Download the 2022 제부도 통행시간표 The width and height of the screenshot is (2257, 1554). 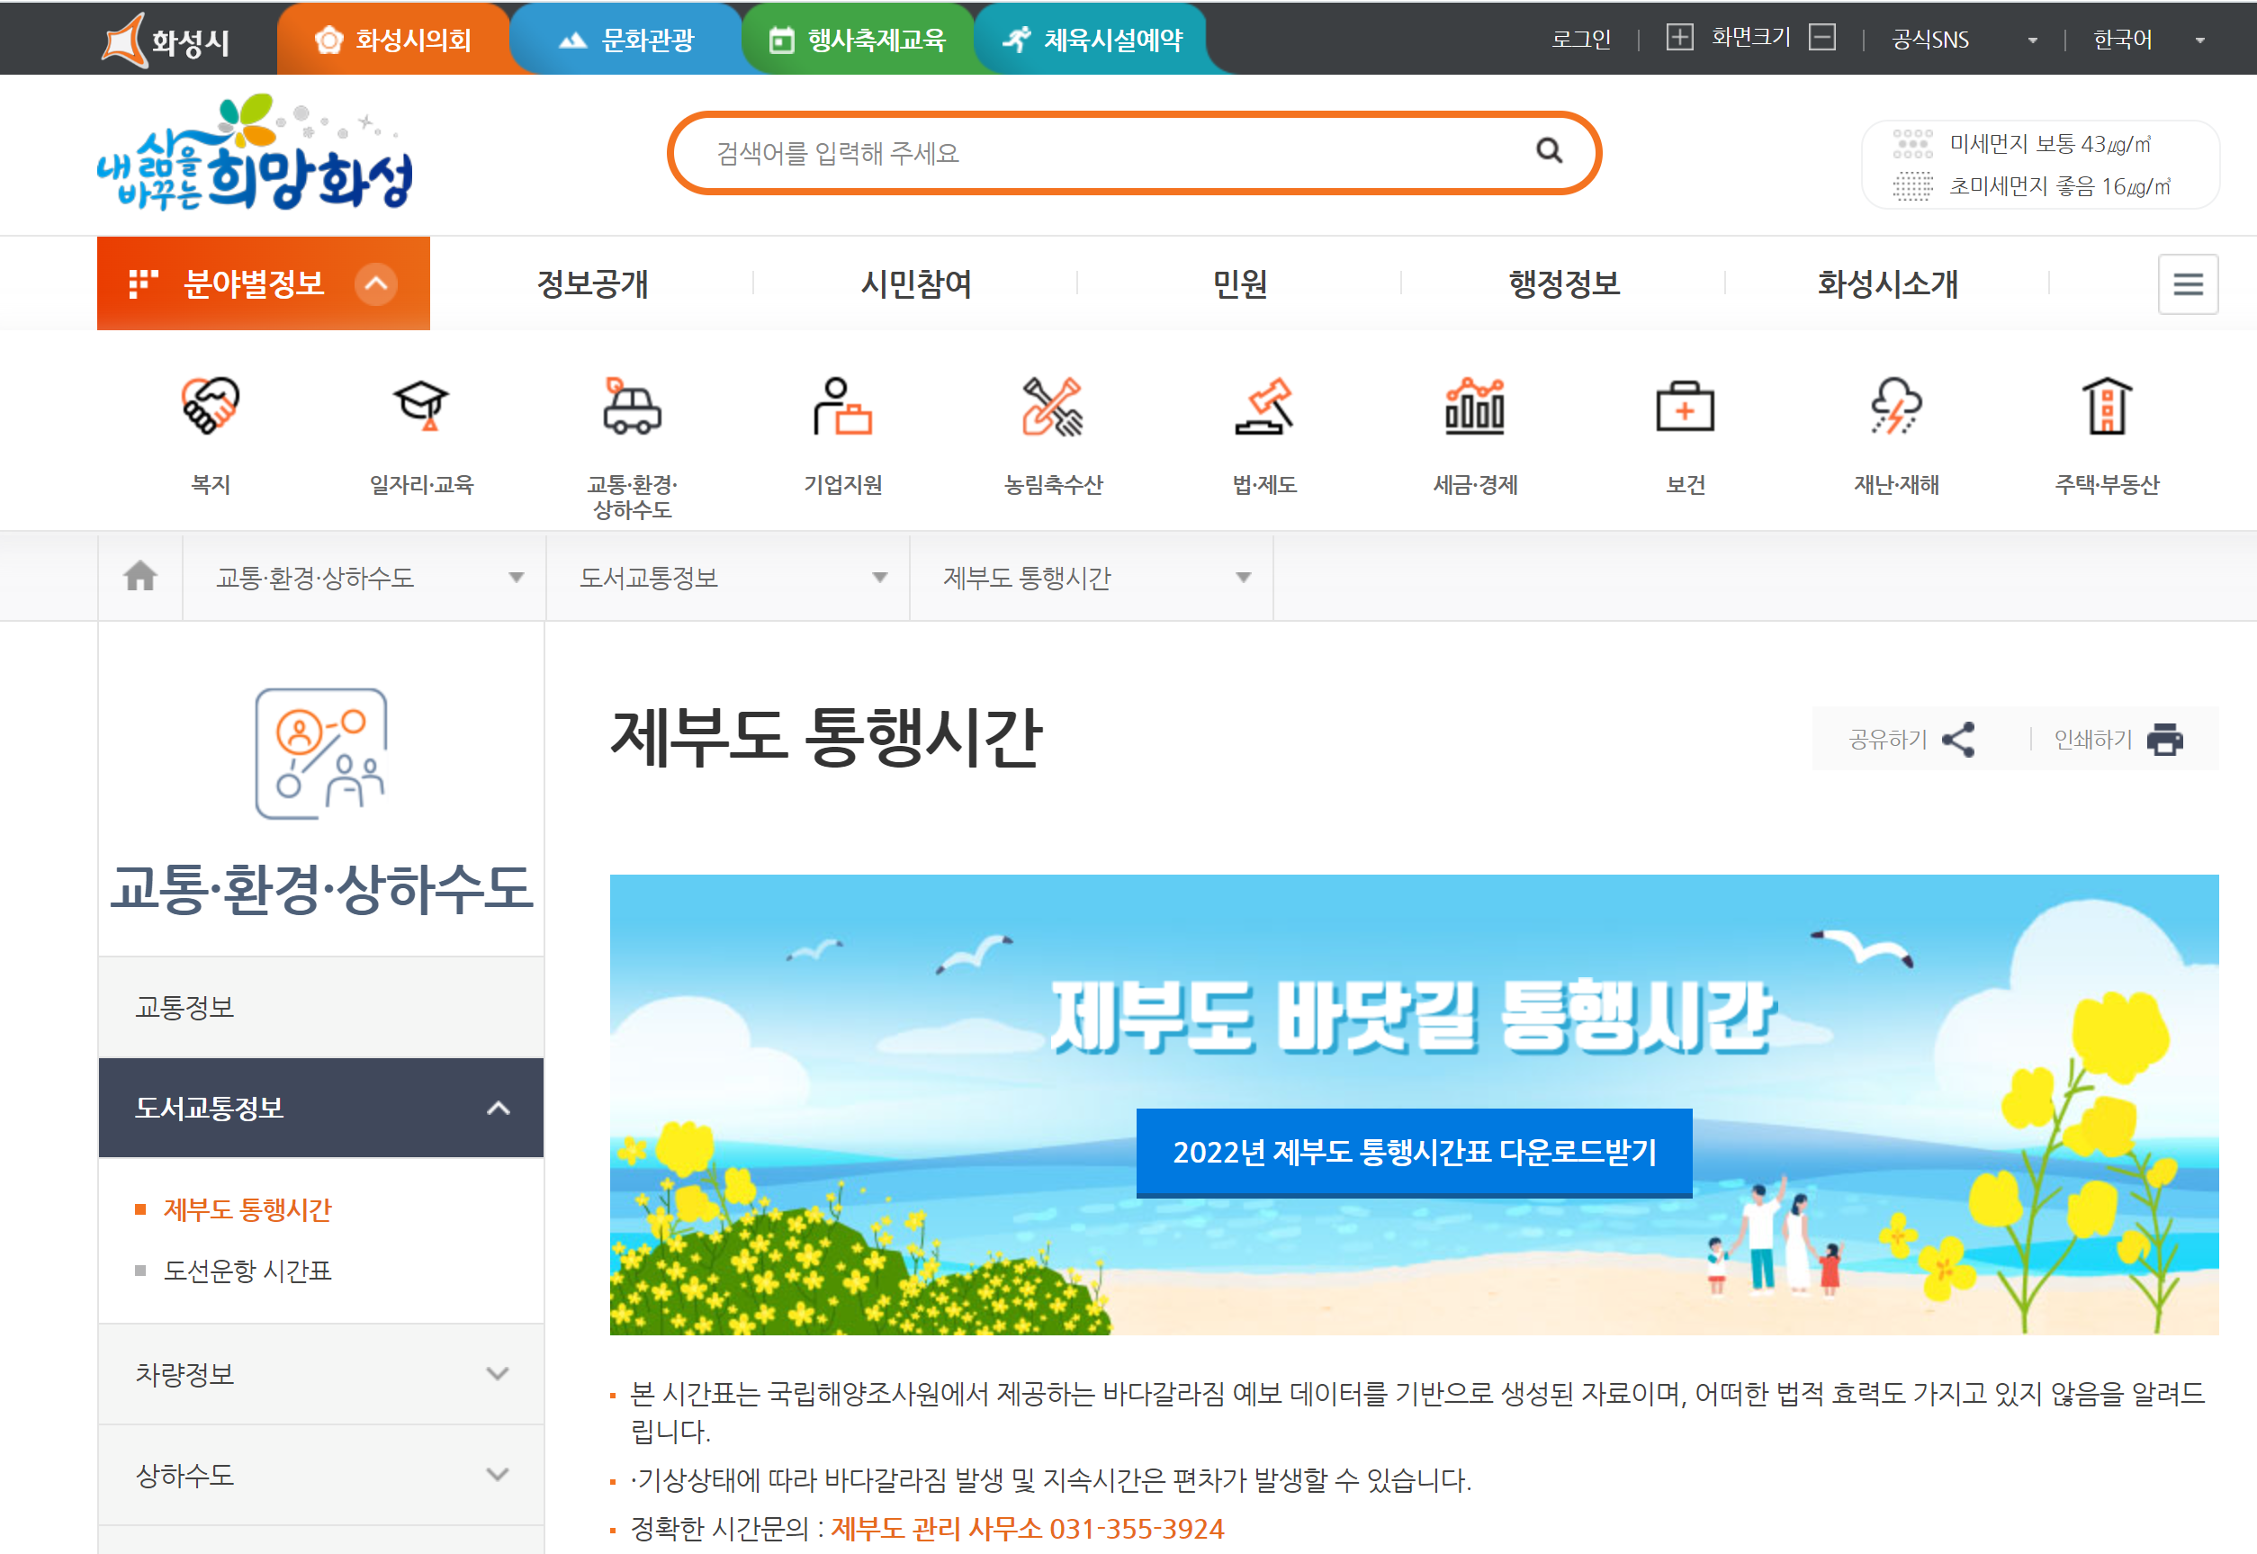click(1413, 1152)
